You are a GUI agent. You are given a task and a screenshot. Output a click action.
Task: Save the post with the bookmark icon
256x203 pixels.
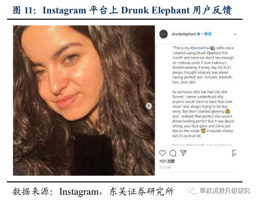(234, 153)
